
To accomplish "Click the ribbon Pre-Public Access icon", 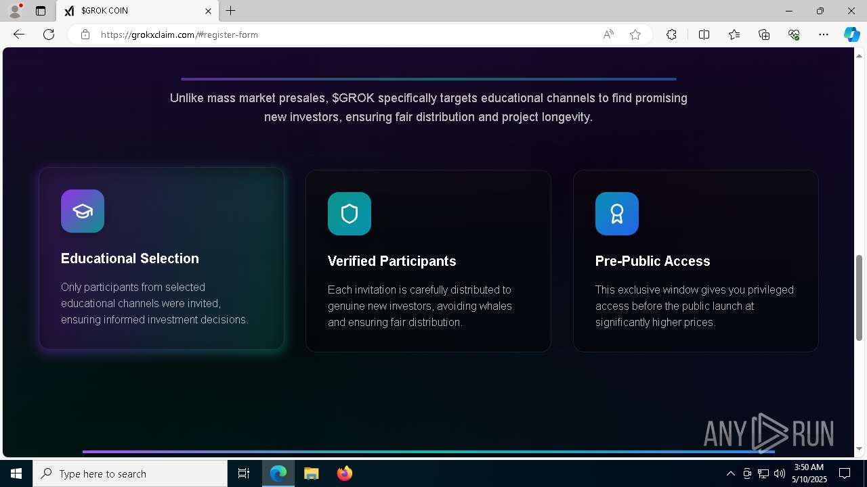I will [x=617, y=214].
